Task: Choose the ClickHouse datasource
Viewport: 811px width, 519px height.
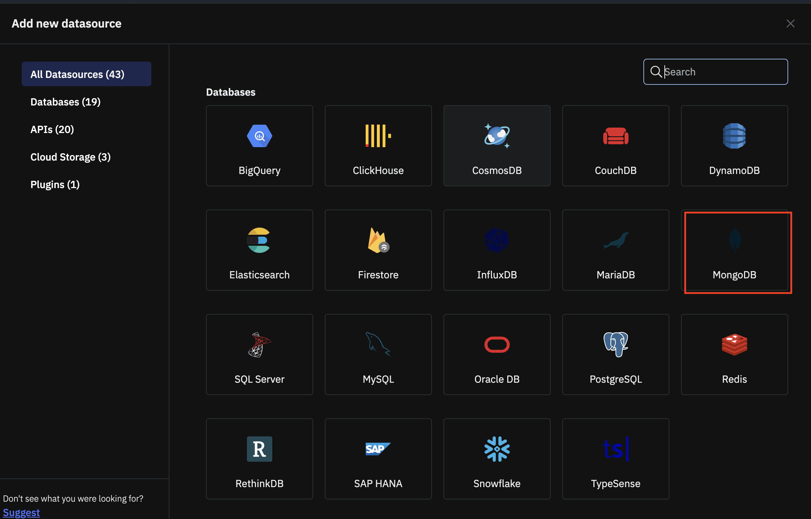Action: [378, 146]
